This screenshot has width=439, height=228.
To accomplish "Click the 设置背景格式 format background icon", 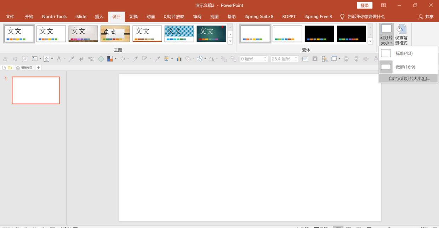I will tap(401, 35).
